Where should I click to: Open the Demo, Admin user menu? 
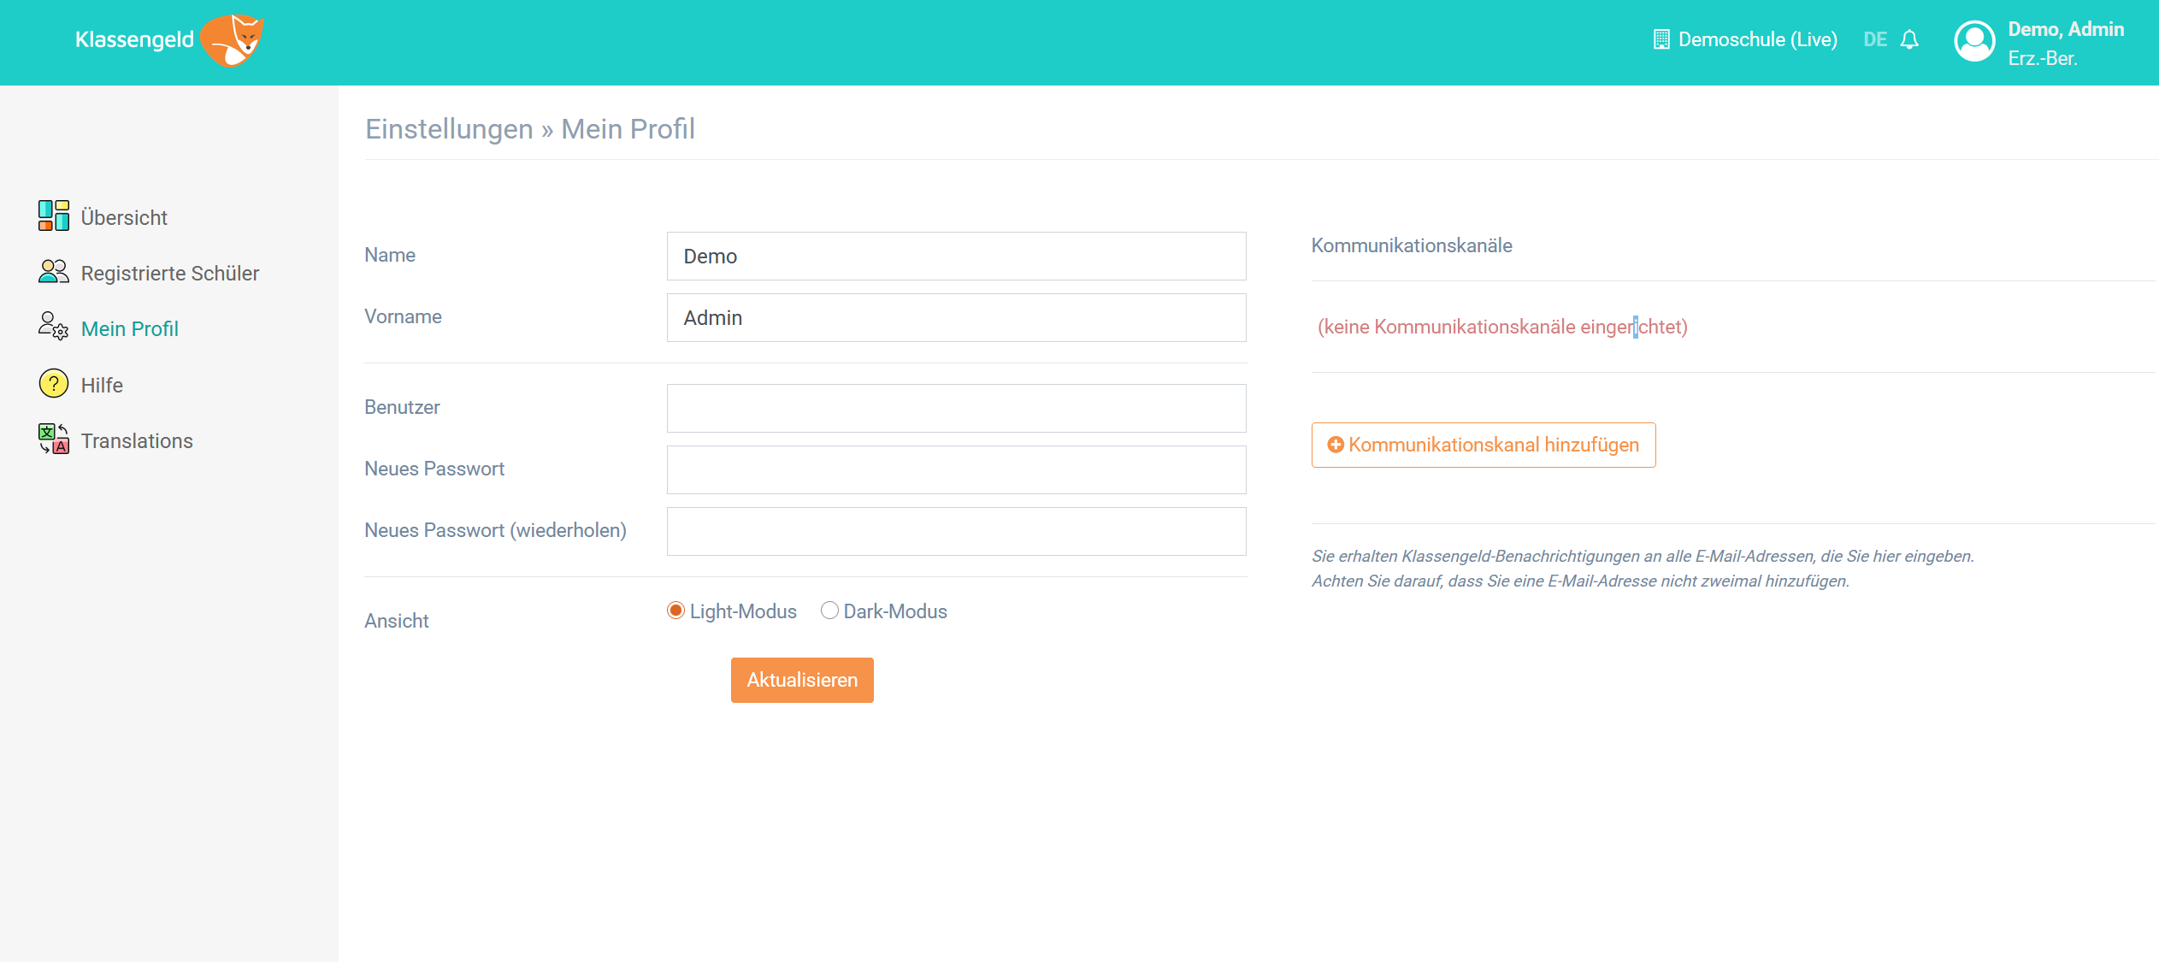pyautogui.click(x=2065, y=30)
